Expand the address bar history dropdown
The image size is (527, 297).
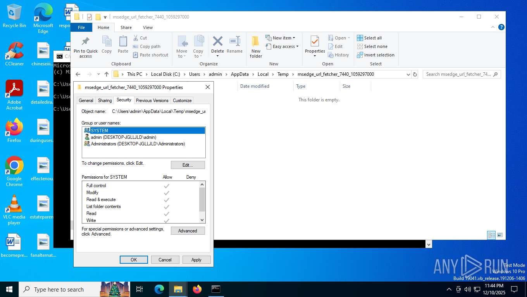pos(408,74)
